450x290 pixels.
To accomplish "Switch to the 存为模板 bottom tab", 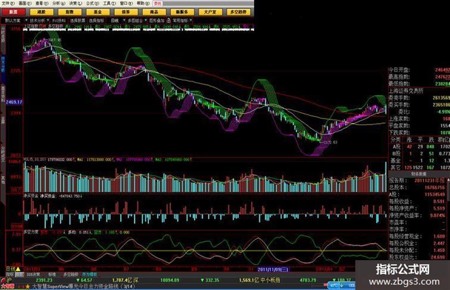I will point(90,274).
